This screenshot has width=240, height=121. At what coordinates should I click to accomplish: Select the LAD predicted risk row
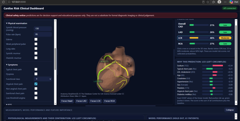pyautogui.click(x=205, y=32)
